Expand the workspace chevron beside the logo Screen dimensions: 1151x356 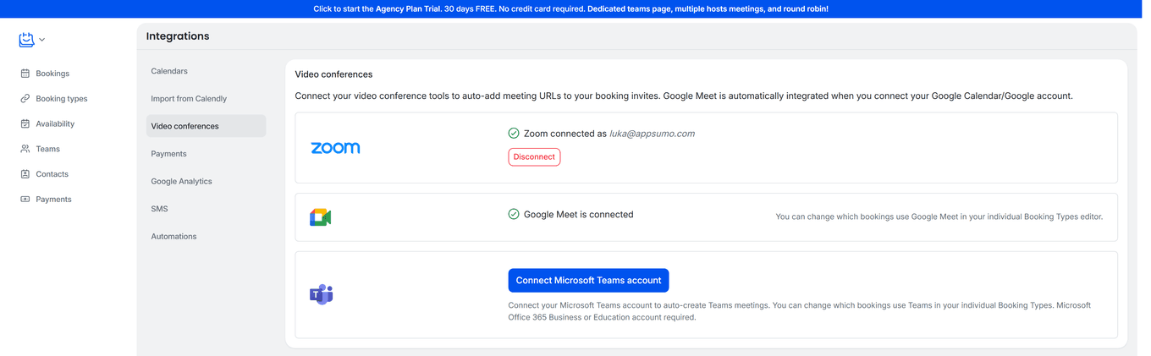click(42, 40)
